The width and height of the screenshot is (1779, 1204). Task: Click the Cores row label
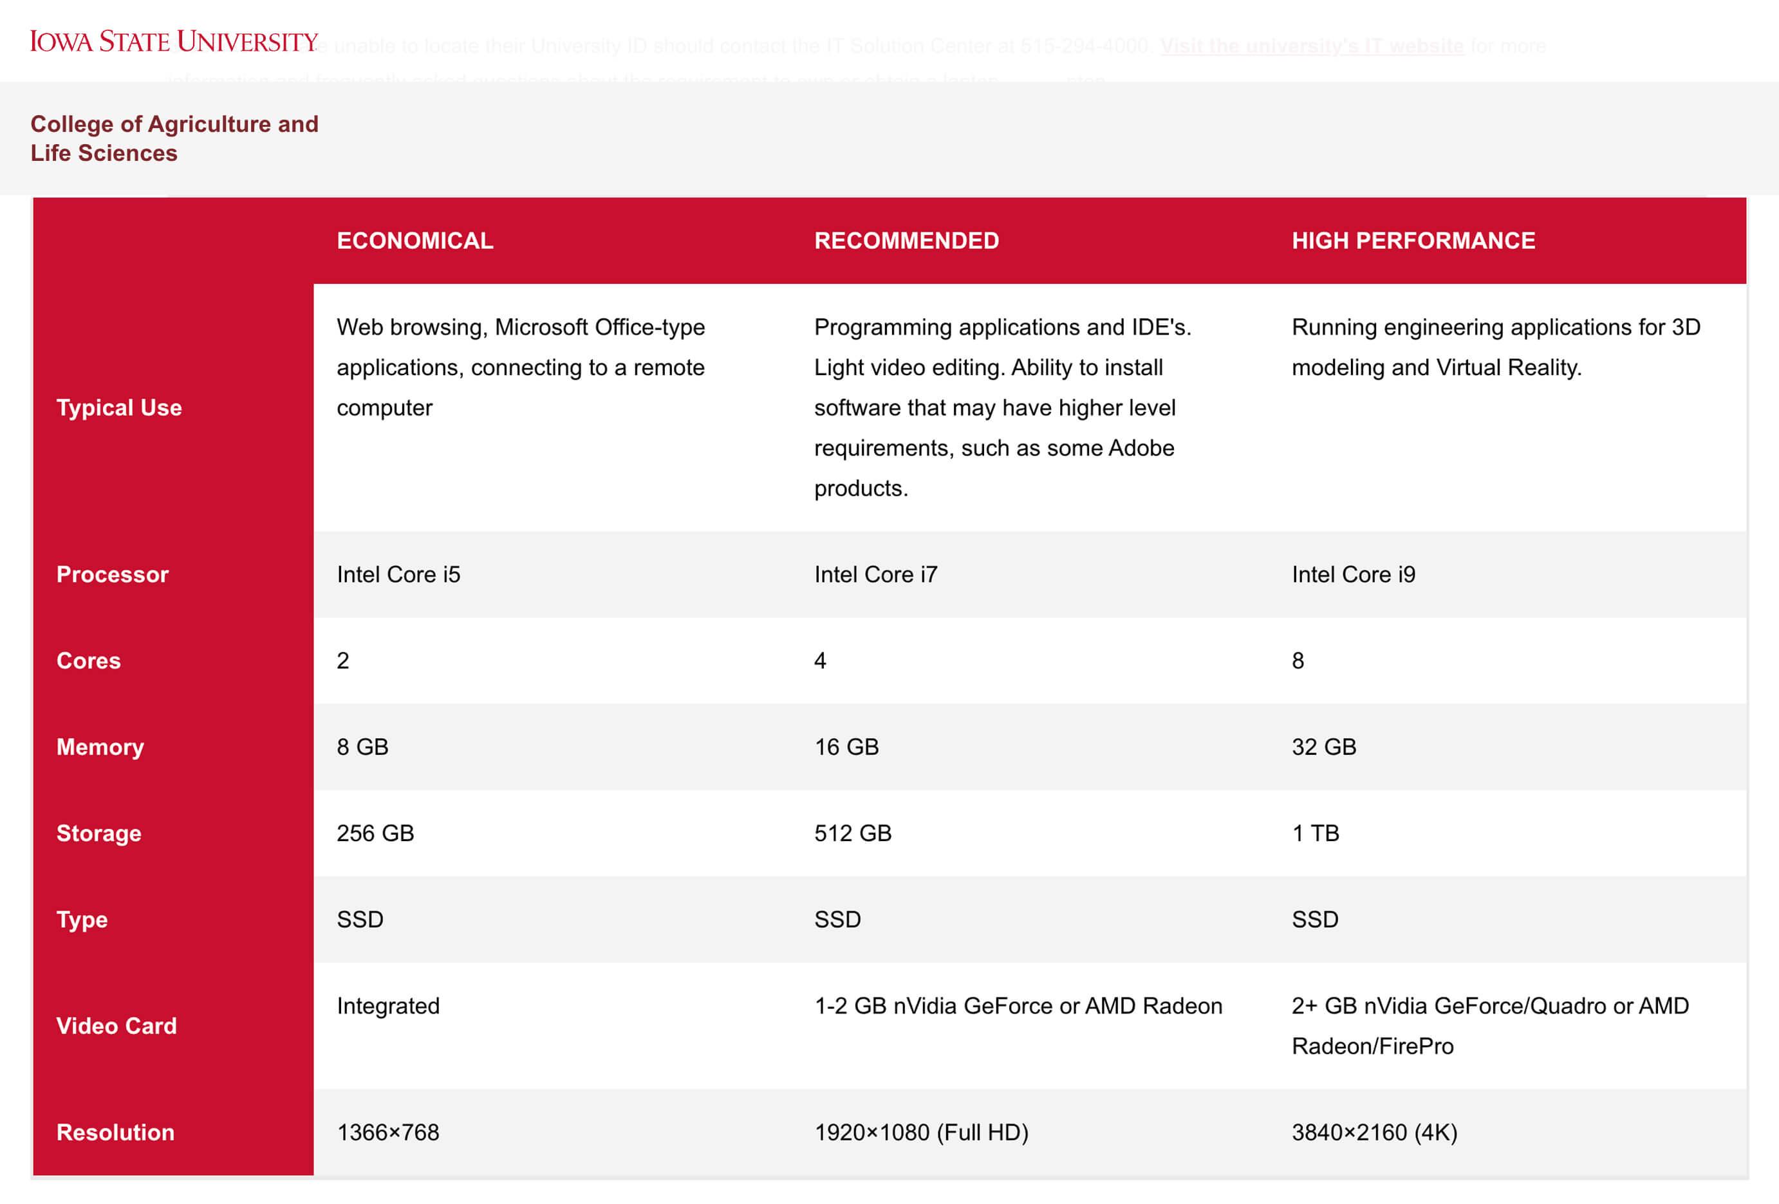click(x=89, y=660)
